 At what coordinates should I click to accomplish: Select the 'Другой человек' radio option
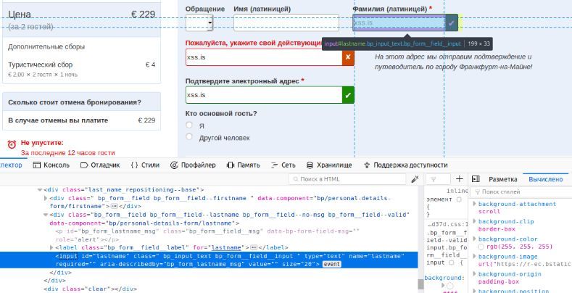[189, 137]
